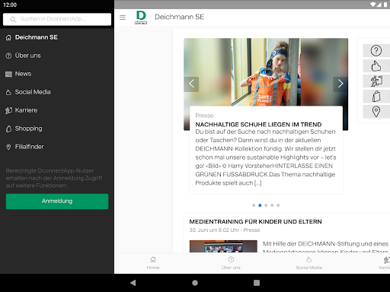Click the question mark shortcut icon

376,50
